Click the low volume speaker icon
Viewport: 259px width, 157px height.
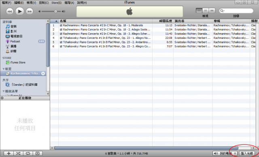(40, 11)
